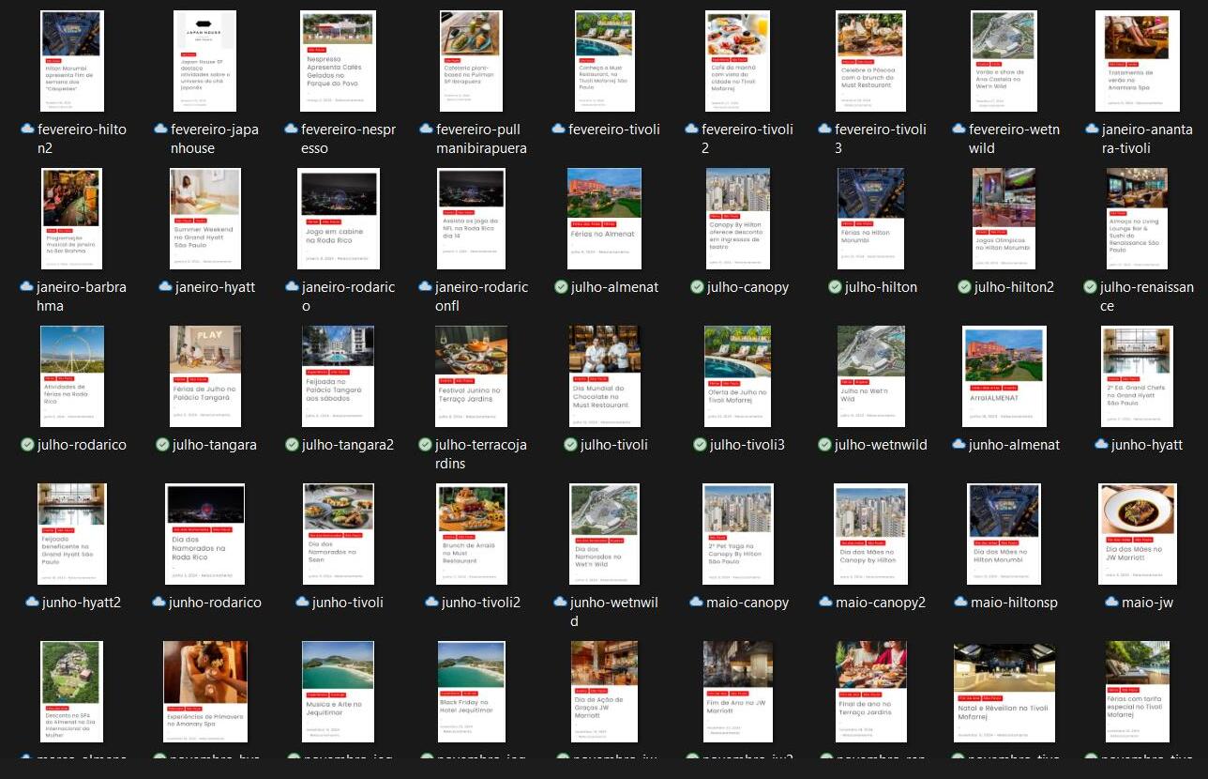
Task: Click the cloud status icon next to fevereiro-japanhouse
Action: pos(161,129)
